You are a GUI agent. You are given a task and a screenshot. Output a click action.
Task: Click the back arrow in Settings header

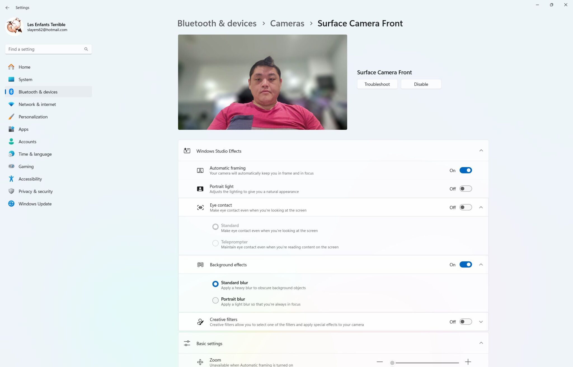[x=7, y=8]
